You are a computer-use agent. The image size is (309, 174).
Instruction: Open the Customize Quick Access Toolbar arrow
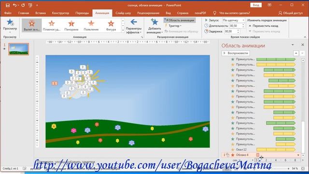37,5
